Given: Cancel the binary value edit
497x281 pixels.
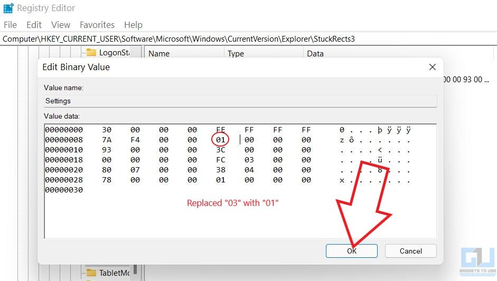Looking at the screenshot, I should [x=411, y=251].
